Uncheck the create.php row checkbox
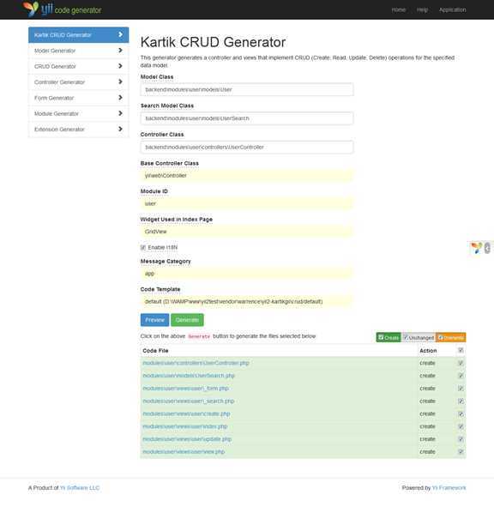Viewport: 494px width, 507px height. [x=461, y=413]
